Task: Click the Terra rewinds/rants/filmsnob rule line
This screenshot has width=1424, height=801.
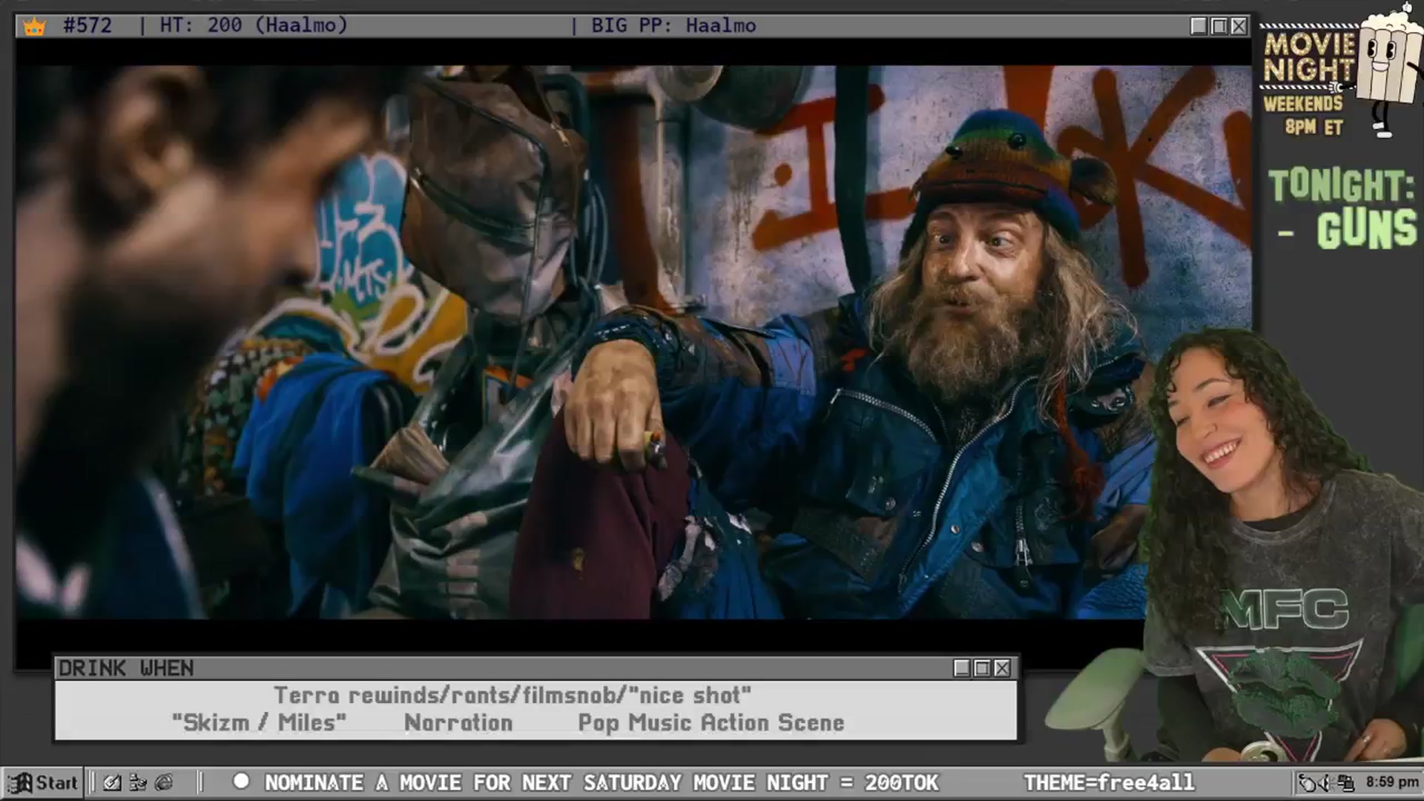Action: [512, 695]
